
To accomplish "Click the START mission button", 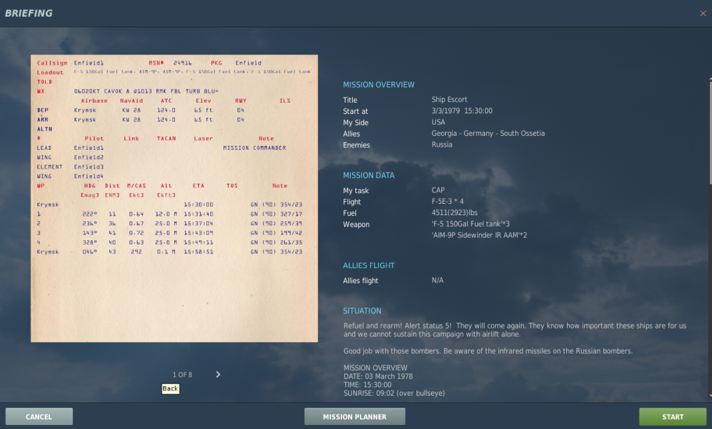I will [x=673, y=417].
